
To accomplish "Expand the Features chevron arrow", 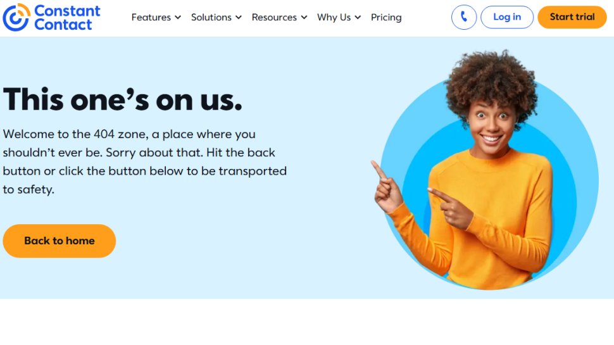I will click(178, 17).
